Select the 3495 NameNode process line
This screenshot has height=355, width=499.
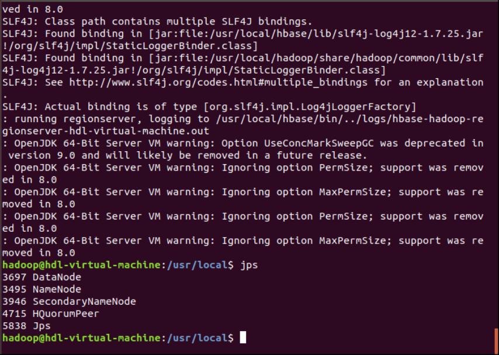pos(41,290)
